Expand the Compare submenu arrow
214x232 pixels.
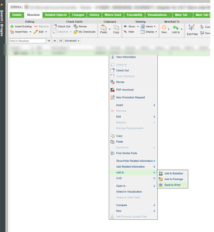click(154, 205)
